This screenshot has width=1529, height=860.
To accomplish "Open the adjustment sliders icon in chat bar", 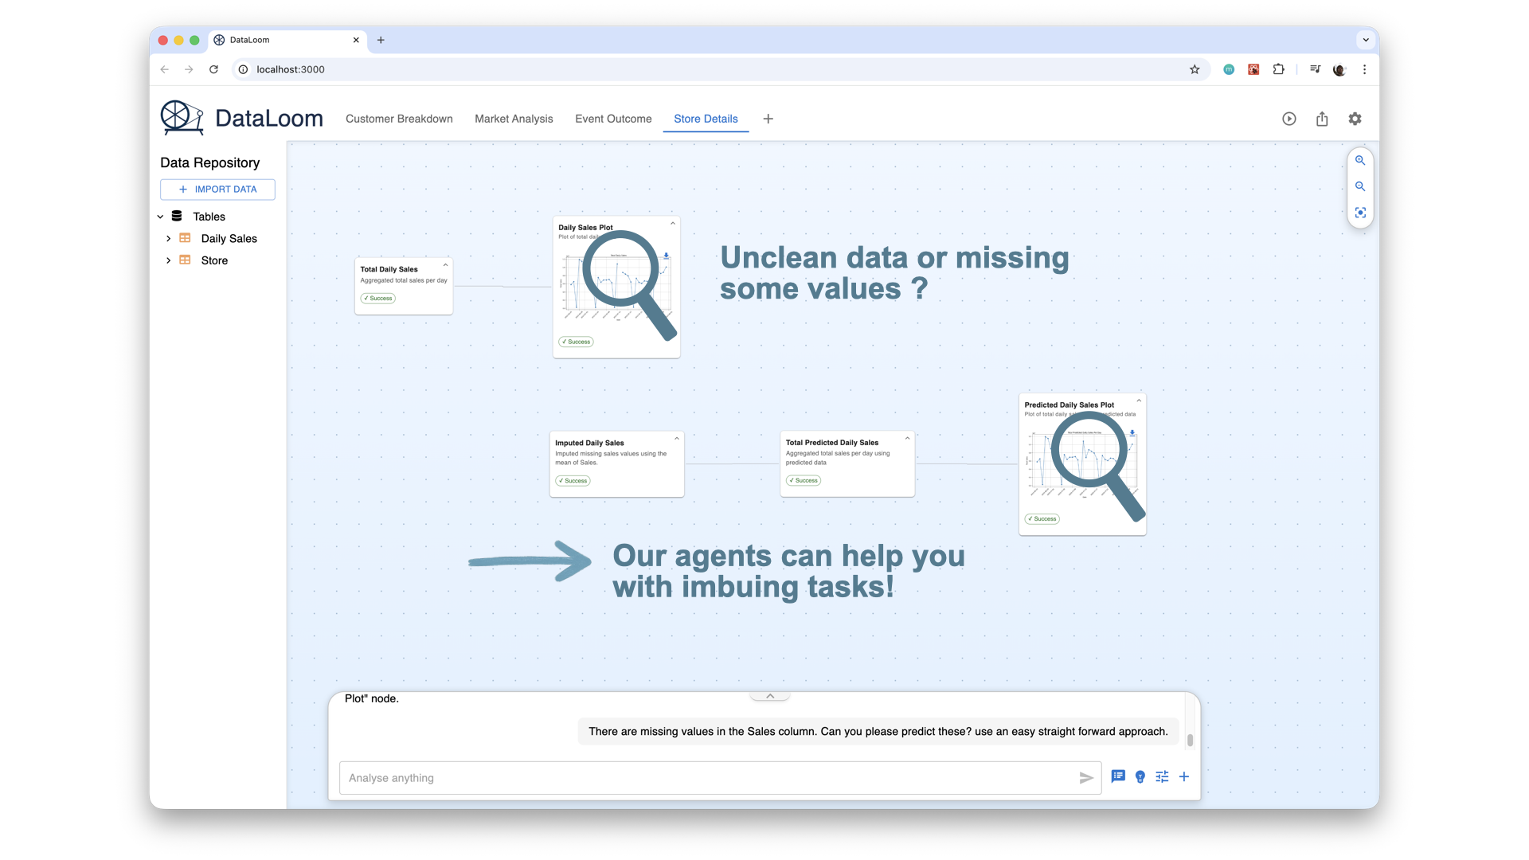I will click(x=1162, y=777).
